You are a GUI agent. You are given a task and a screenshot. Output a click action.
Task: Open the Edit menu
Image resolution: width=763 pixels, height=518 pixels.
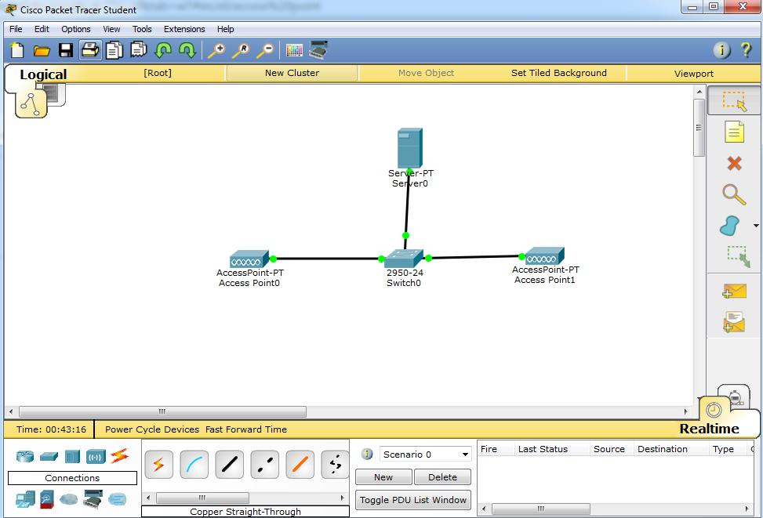tap(42, 29)
